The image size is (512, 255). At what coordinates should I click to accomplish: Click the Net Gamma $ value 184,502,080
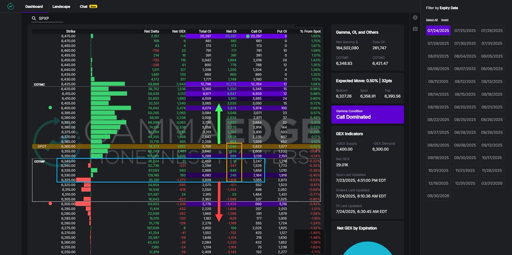click(x=347, y=48)
